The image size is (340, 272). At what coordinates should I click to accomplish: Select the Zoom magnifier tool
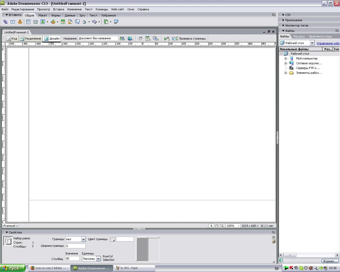[x=222, y=226]
